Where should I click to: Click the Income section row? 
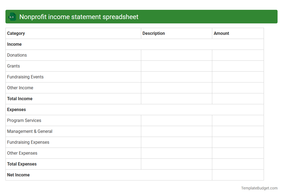(x=14, y=44)
